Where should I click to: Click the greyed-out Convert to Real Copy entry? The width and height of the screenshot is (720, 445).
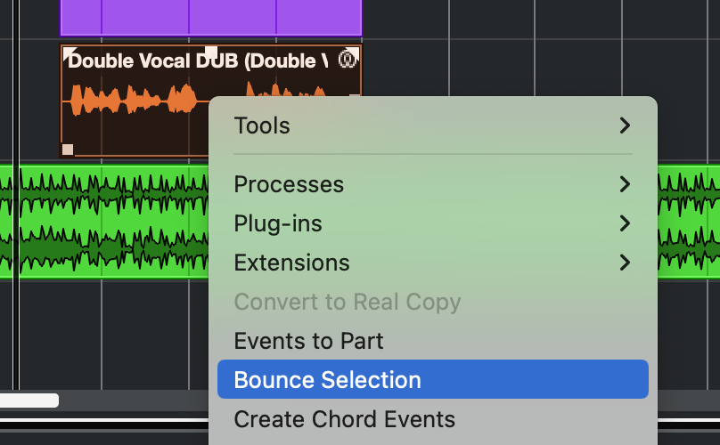[347, 302]
